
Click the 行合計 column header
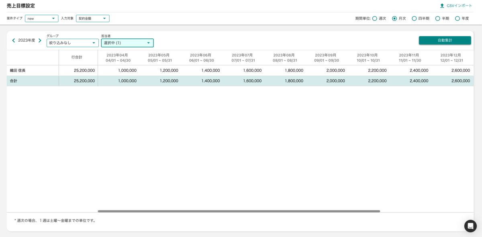pyautogui.click(x=77, y=57)
